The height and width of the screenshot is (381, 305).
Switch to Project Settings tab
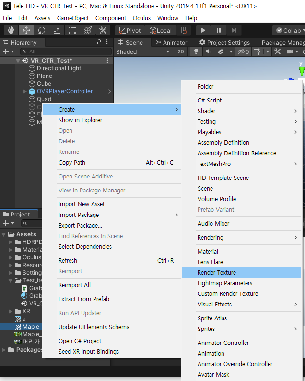coord(224,43)
